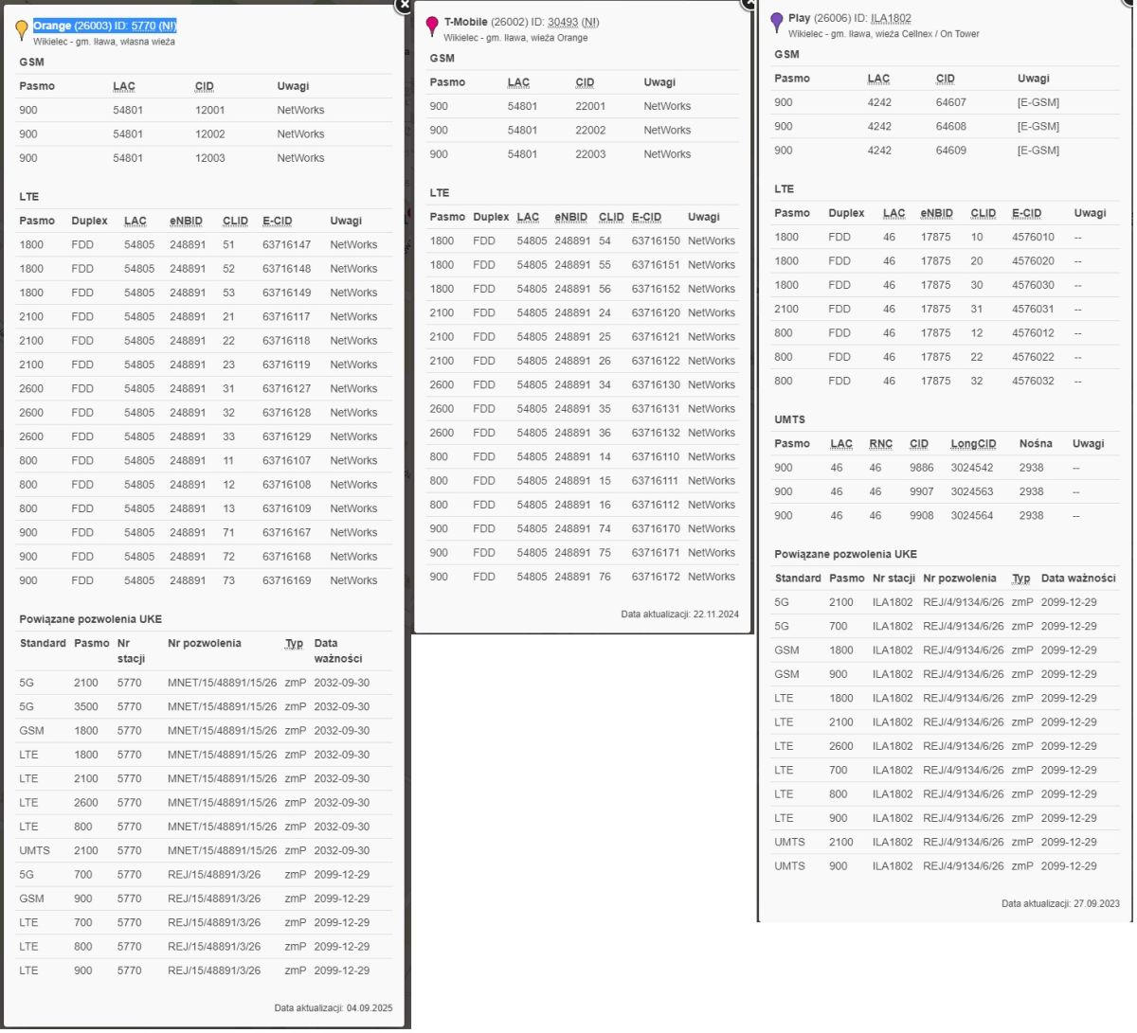
Task: Click 'eNBID' column header in Orange LTE table
Action: coord(187,222)
